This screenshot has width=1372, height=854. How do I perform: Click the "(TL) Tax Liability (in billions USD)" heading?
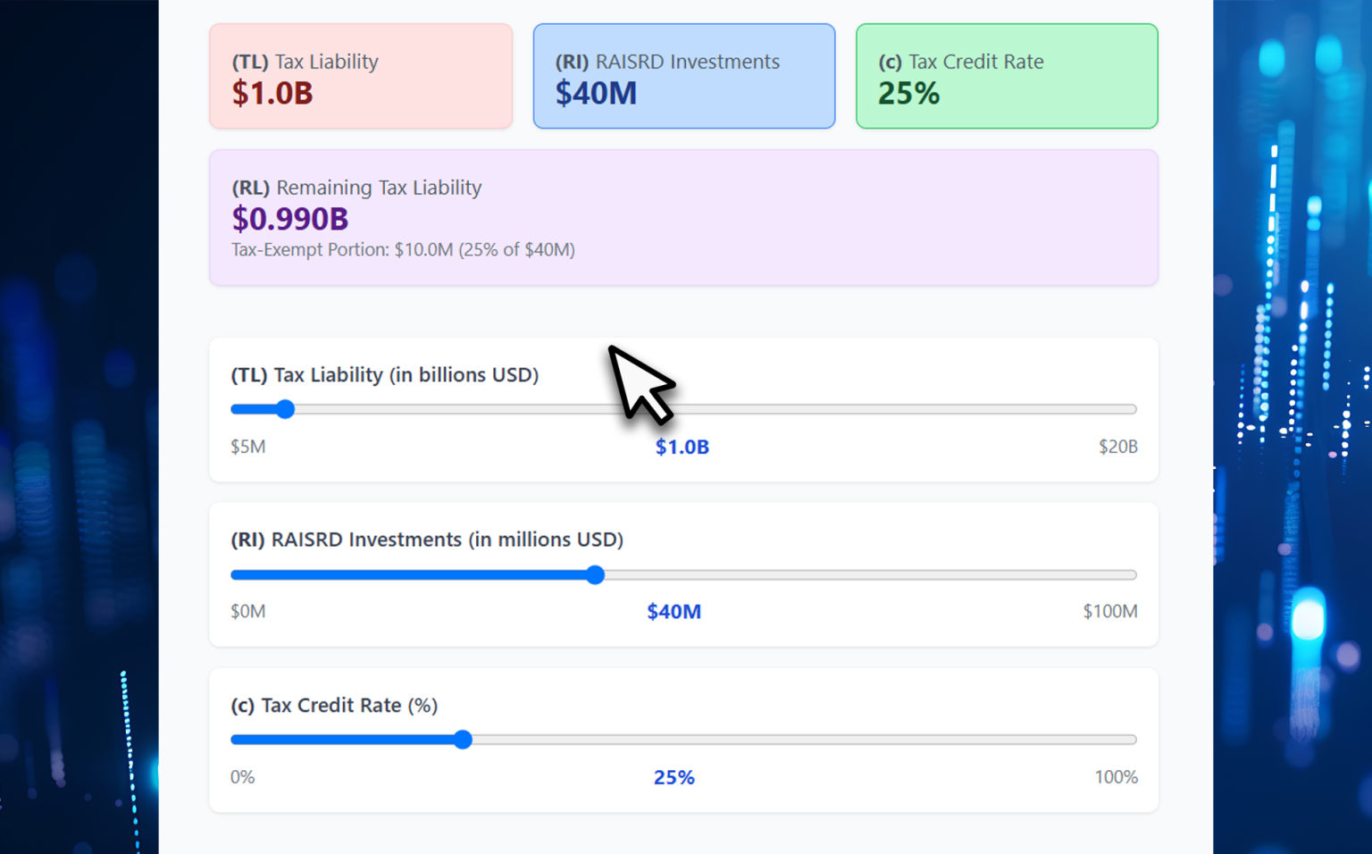tap(384, 375)
